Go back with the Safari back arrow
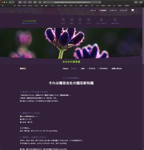This screenshot has width=144, height=150. [x=10, y=2]
